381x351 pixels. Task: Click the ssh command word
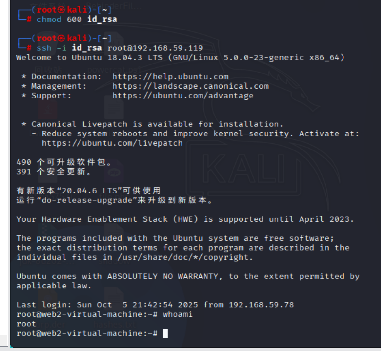[x=44, y=48]
